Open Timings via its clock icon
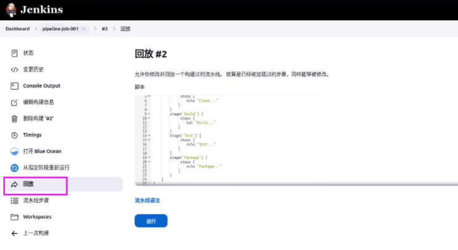The width and height of the screenshot is (458, 250). pyautogui.click(x=14, y=135)
